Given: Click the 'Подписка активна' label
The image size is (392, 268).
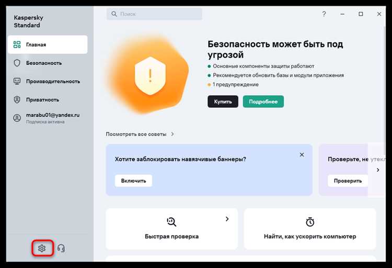Looking at the screenshot, I should [45, 122].
